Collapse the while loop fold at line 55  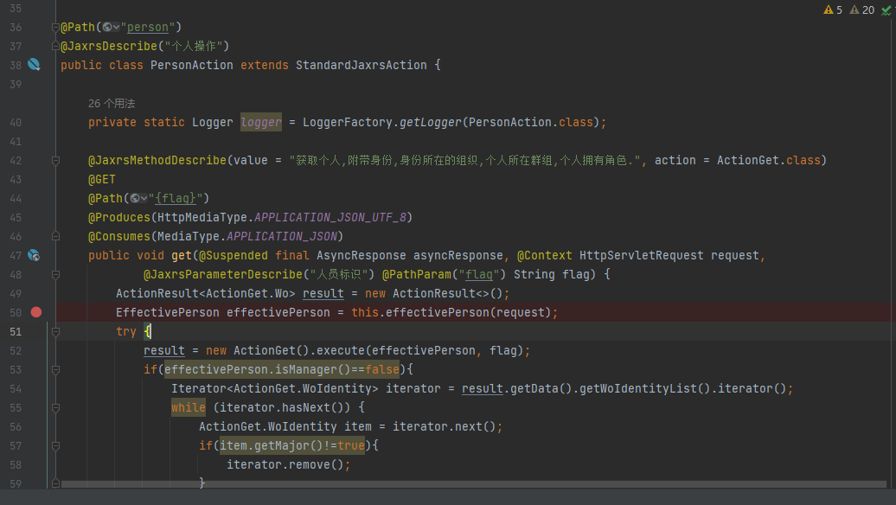[55, 407]
